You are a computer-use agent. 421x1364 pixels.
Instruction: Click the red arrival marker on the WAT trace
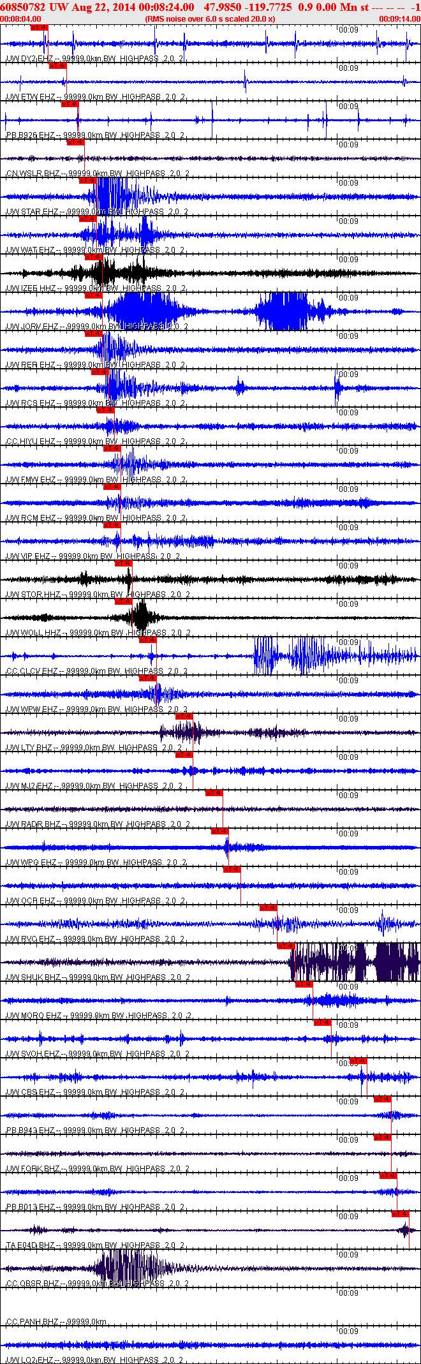point(87,219)
